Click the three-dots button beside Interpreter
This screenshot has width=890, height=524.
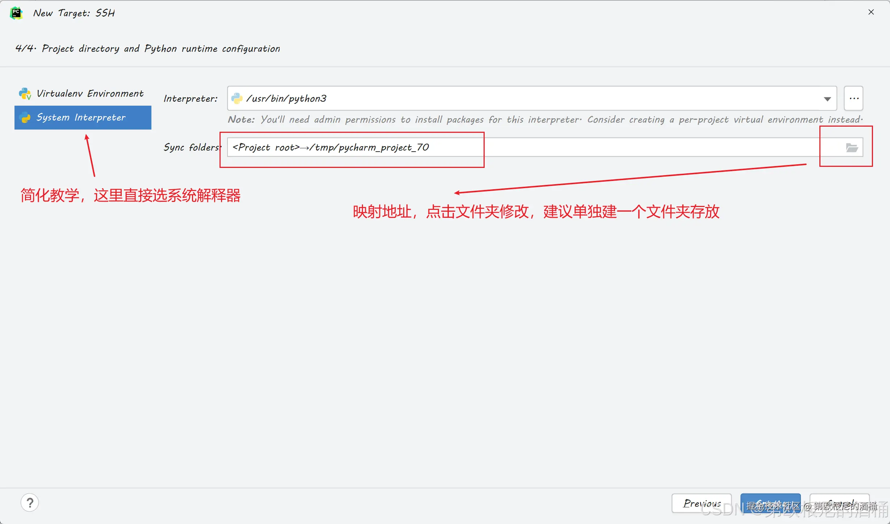tap(854, 98)
